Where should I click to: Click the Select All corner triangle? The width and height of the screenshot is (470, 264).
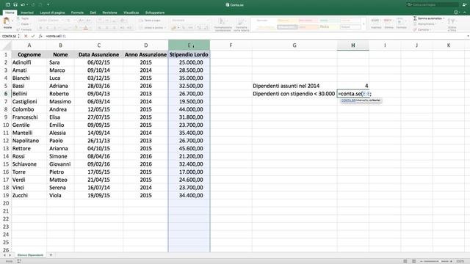click(x=6, y=45)
